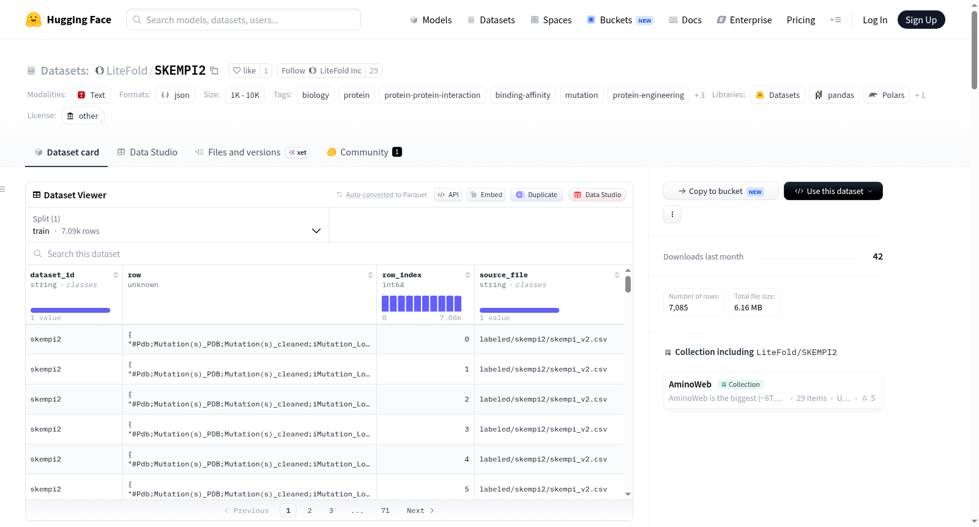Open the three-dot more options button
This screenshot has width=979, height=527.
coord(672,214)
